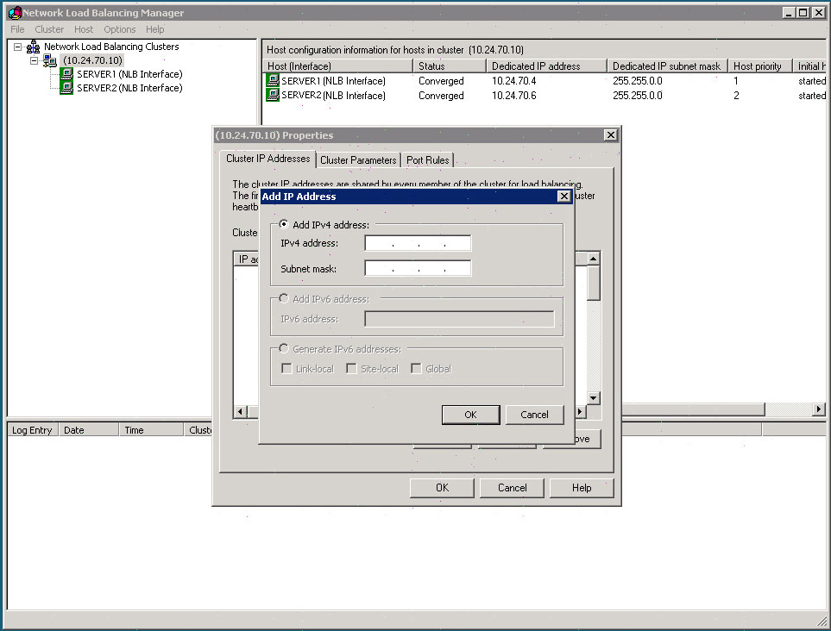Click the Network Load Balancing Manager title icon
Screen dimensions: 831x631
15,13
